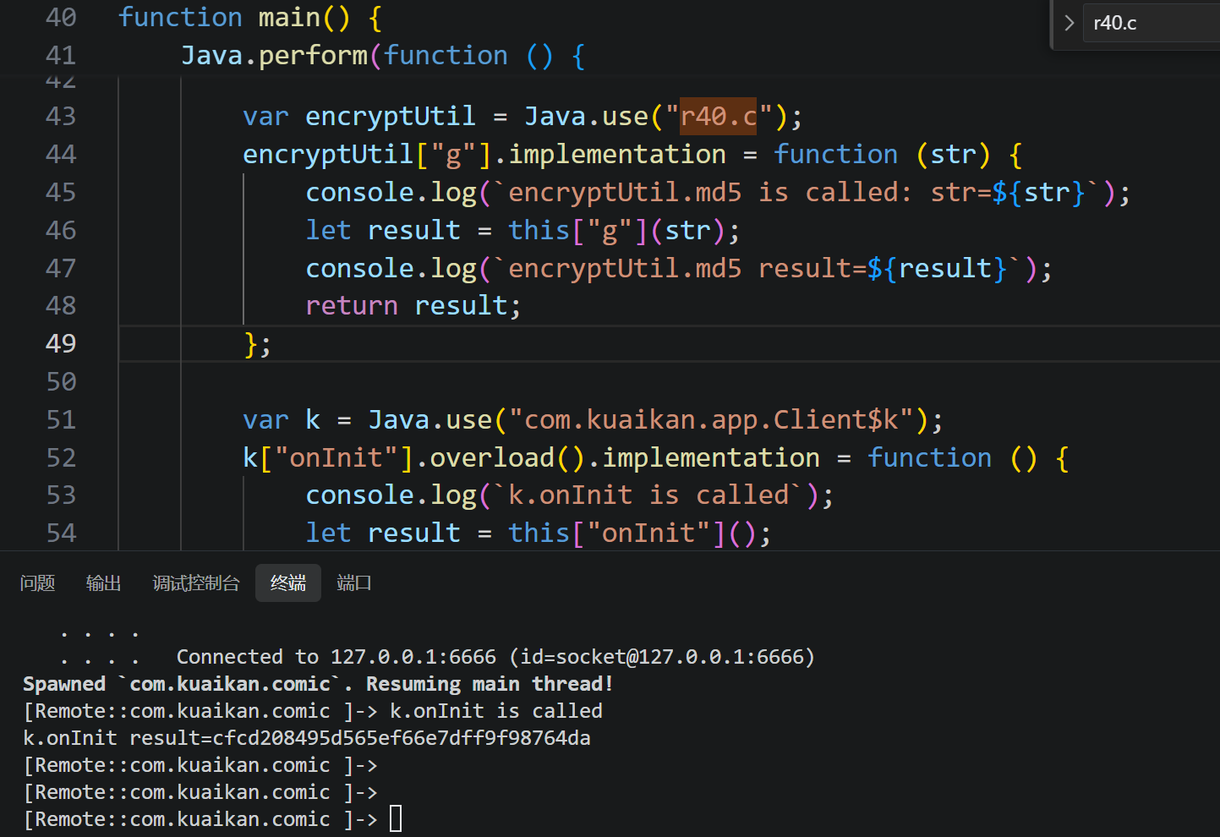1220x837 pixels.
Task: Click sticky header line 'function main() {'
Action: click(250, 18)
